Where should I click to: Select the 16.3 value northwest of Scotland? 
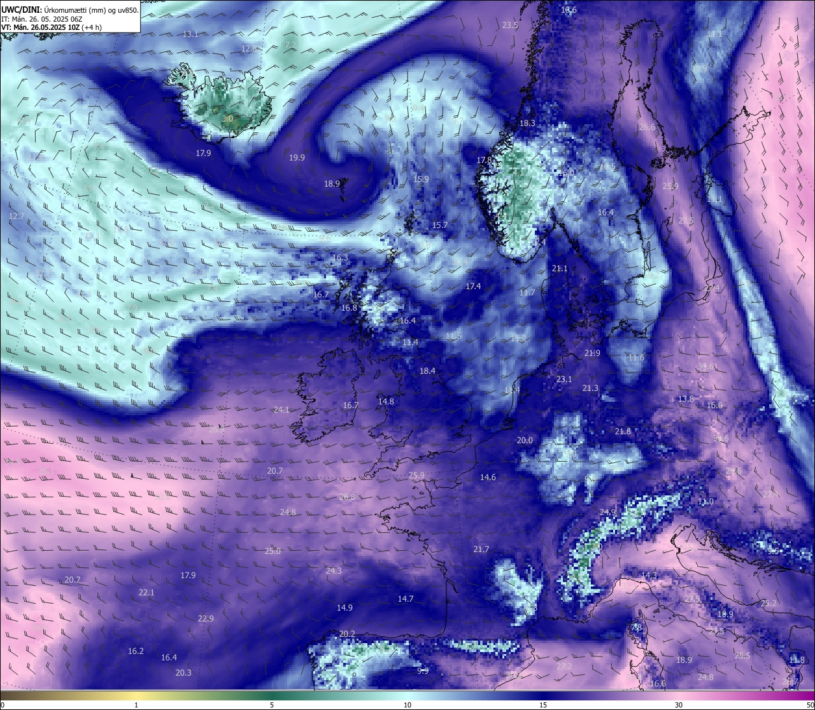340,258
